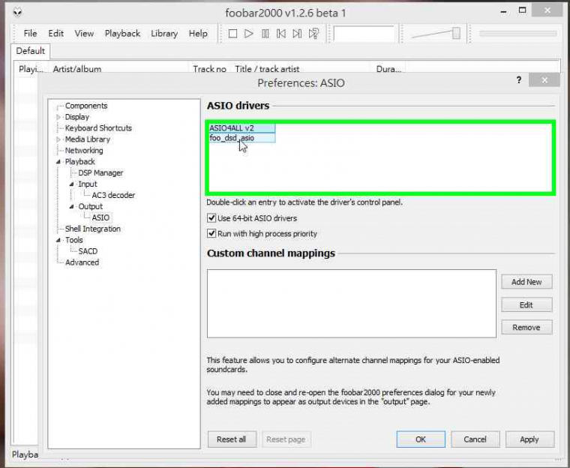Open the Playback menu
Viewport: 570px width, 468px height.
tap(122, 34)
